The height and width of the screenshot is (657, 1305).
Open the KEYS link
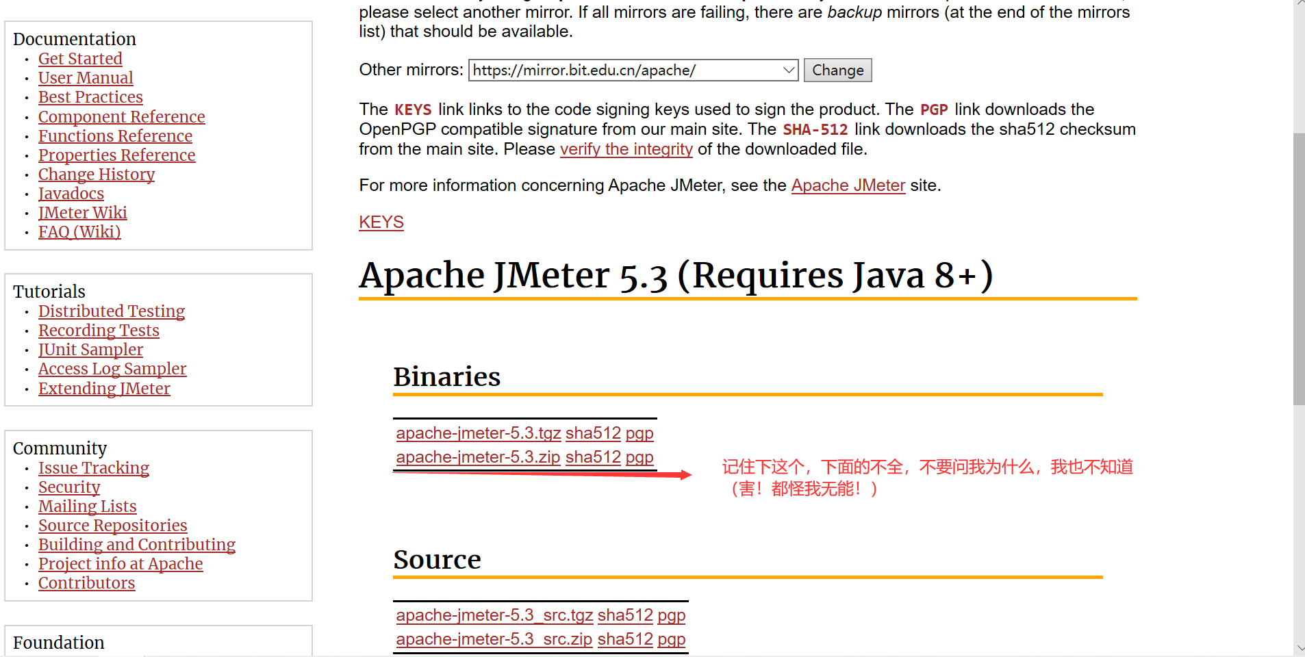381,222
